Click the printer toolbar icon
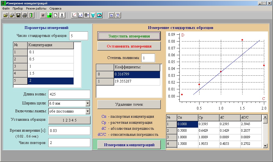 [x=25, y=15]
